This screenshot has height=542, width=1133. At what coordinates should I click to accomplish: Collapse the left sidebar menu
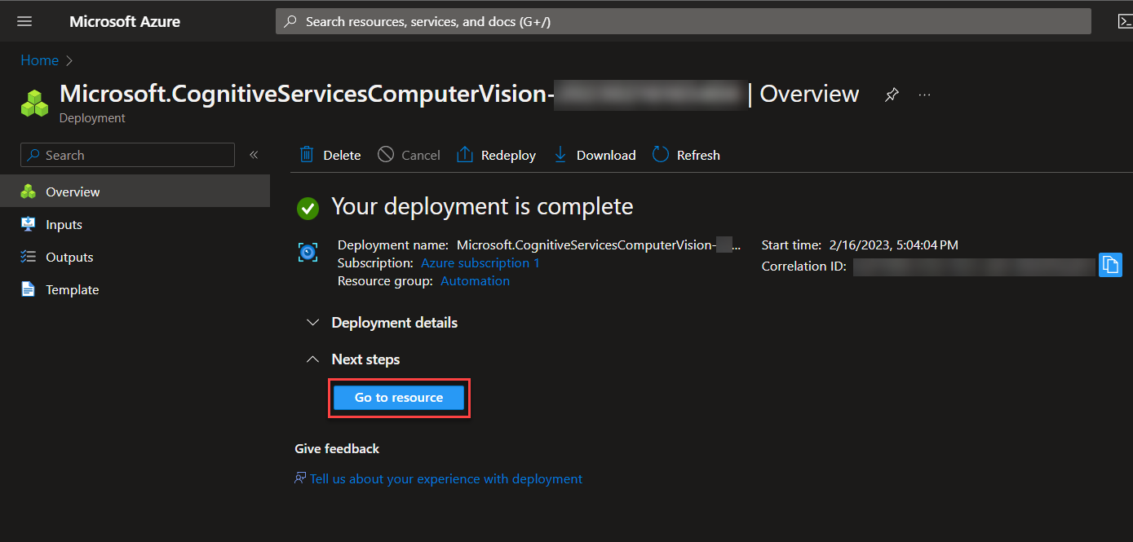[254, 155]
